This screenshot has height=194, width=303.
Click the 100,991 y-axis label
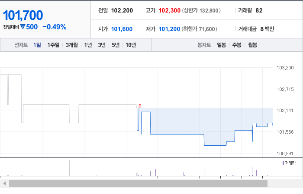click(285, 153)
